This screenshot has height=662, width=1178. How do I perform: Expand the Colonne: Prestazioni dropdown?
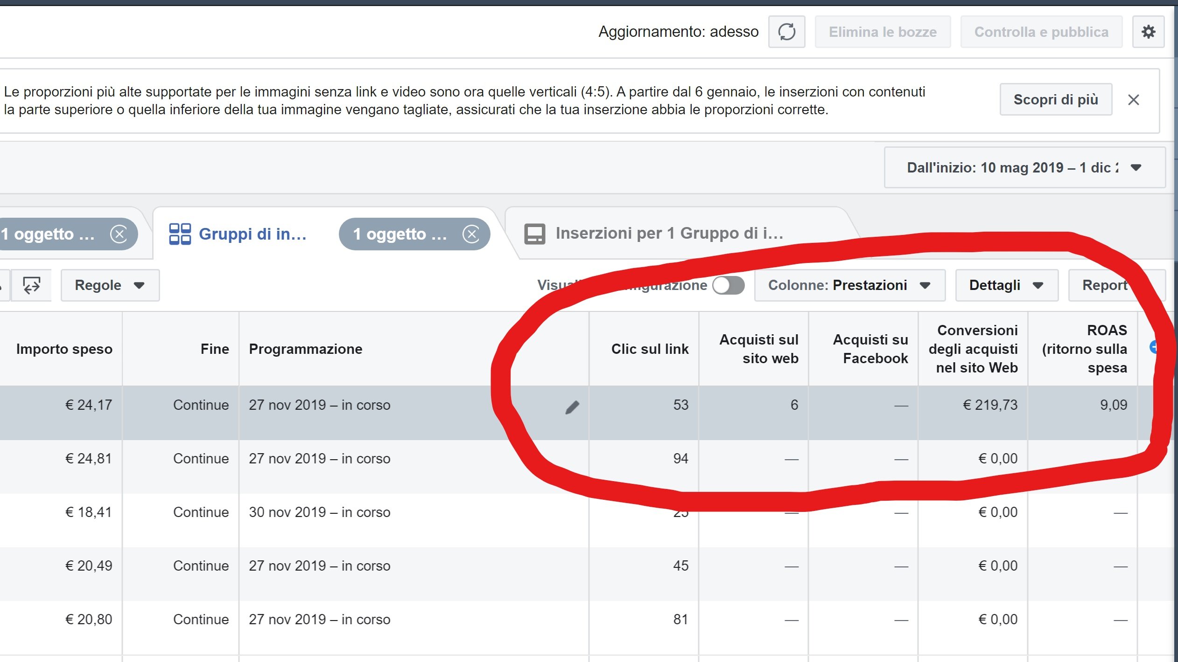pyautogui.click(x=849, y=285)
